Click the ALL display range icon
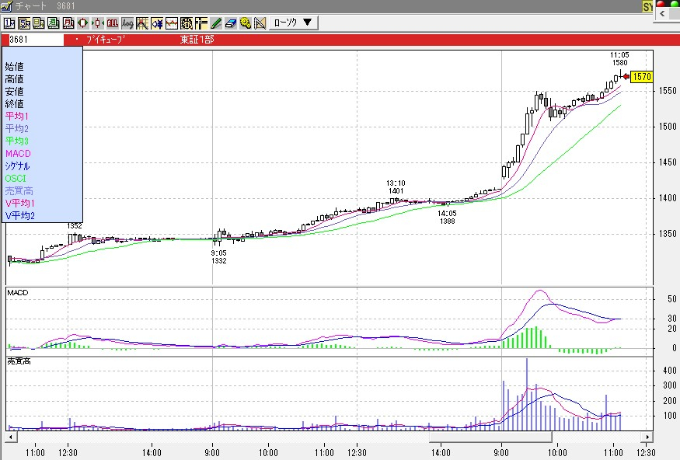The image size is (680, 460). 113,23
